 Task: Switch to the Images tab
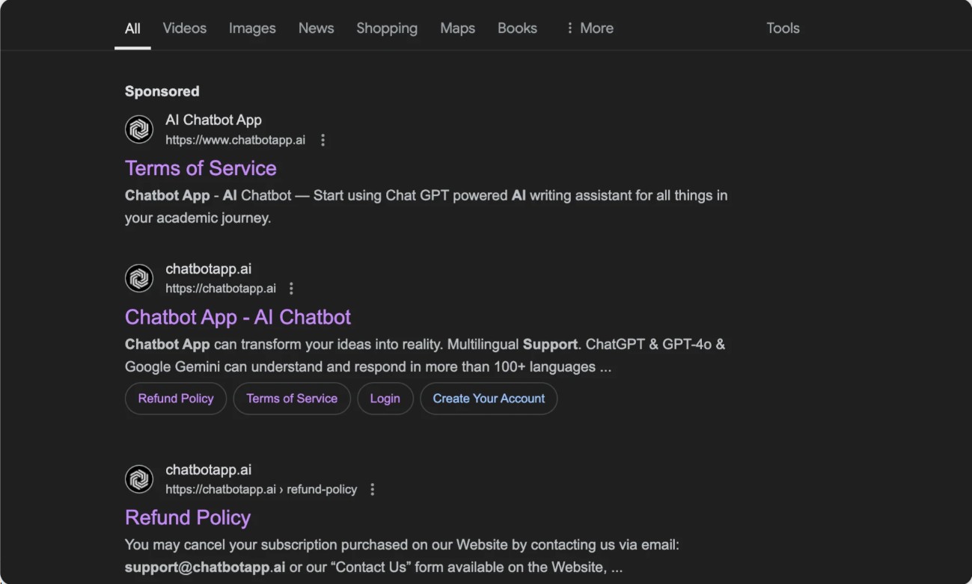(252, 28)
